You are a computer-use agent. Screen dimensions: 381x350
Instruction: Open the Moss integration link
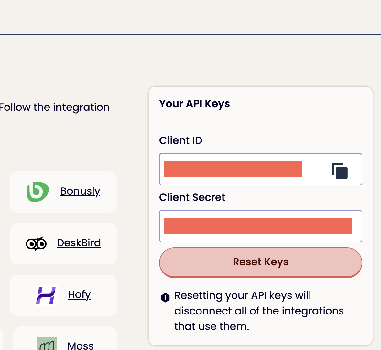[81, 346]
